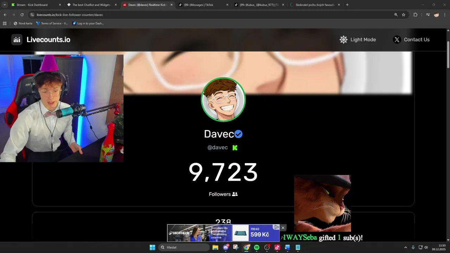Open Discord from the taskbar
The width and height of the screenshot is (450, 253).
click(x=226, y=247)
